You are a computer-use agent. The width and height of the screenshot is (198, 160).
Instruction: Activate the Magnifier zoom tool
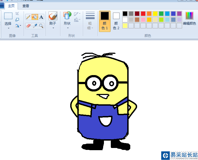[41, 26]
